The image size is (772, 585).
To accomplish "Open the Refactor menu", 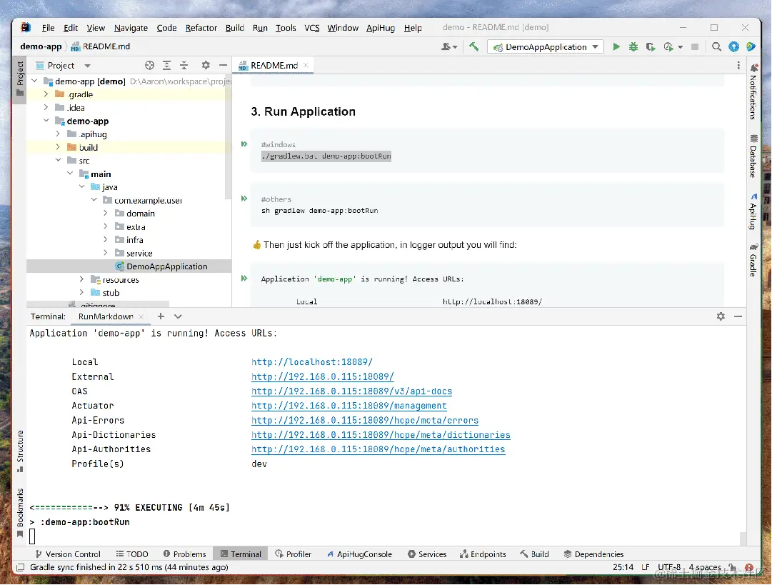I will point(201,28).
